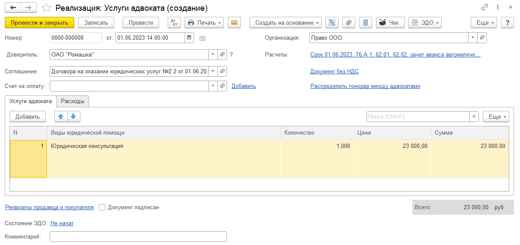
Task: Switch to the Расходы tab
Action: (73, 101)
